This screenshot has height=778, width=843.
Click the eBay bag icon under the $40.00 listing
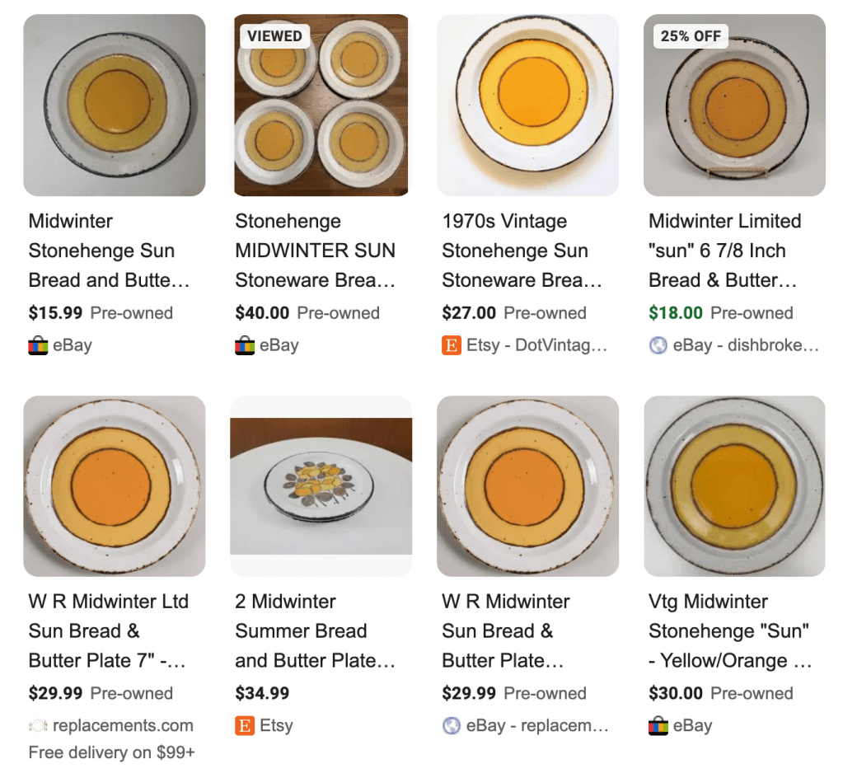(x=245, y=345)
